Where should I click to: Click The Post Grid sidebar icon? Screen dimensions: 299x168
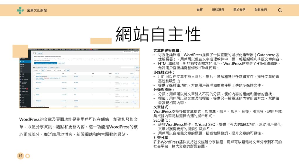20,79
